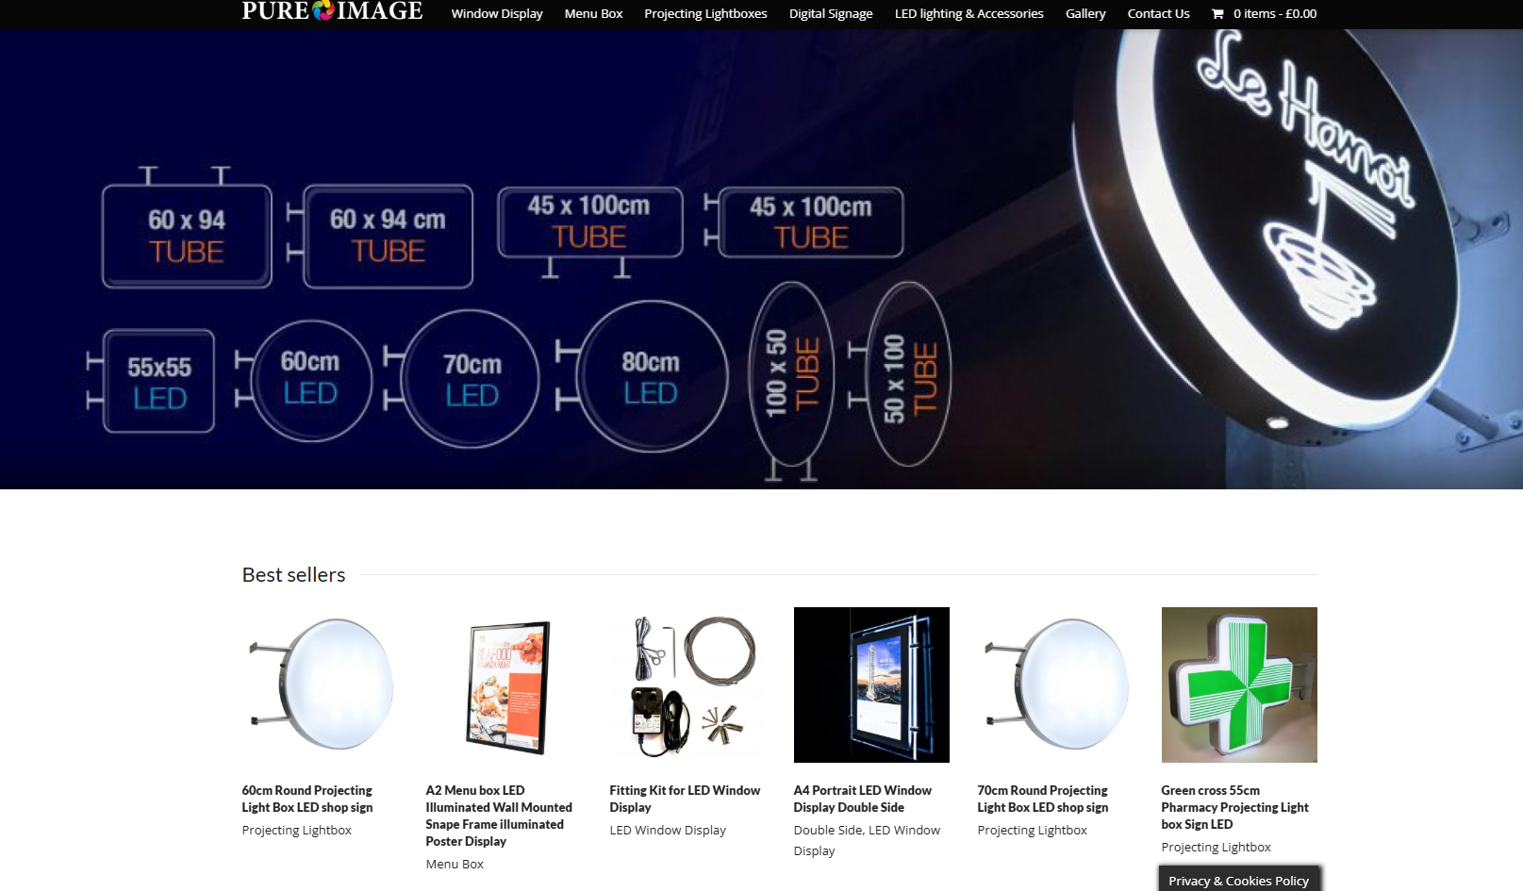Click the Pure Image logo
Image resolution: width=1523 pixels, height=891 pixels.
pyautogui.click(x=332, y=11)
